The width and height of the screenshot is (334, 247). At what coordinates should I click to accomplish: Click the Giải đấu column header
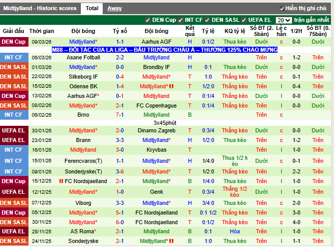13,31
